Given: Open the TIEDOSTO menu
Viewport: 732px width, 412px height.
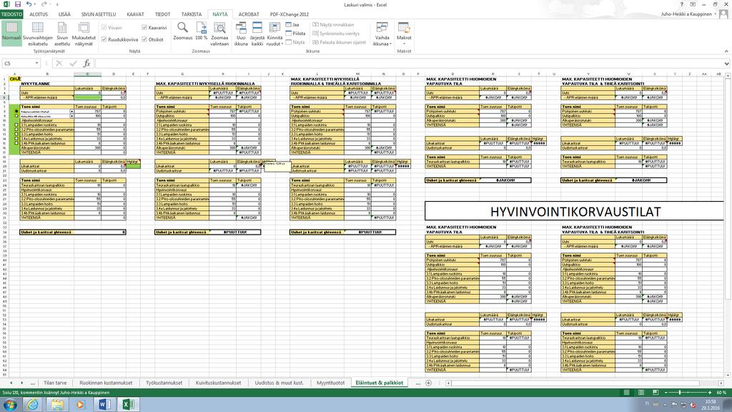Looking at the screenshot, I should click(11, 14).
